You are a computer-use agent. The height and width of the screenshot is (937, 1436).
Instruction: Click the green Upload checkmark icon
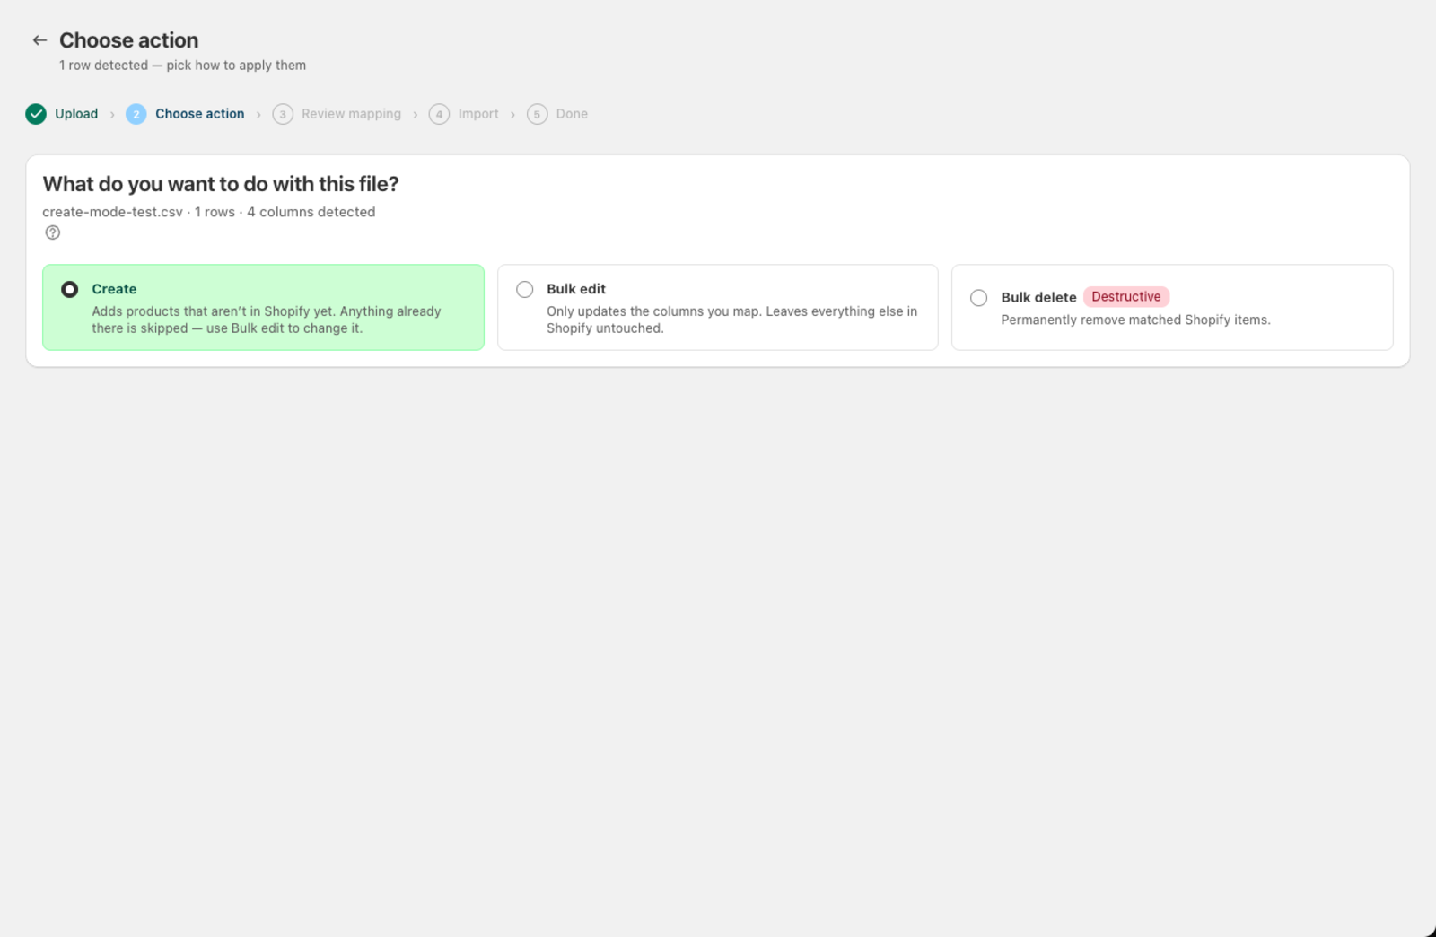(x=36, y=114)
